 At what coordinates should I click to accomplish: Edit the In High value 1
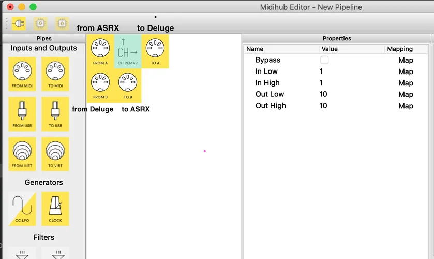point(321,83)
